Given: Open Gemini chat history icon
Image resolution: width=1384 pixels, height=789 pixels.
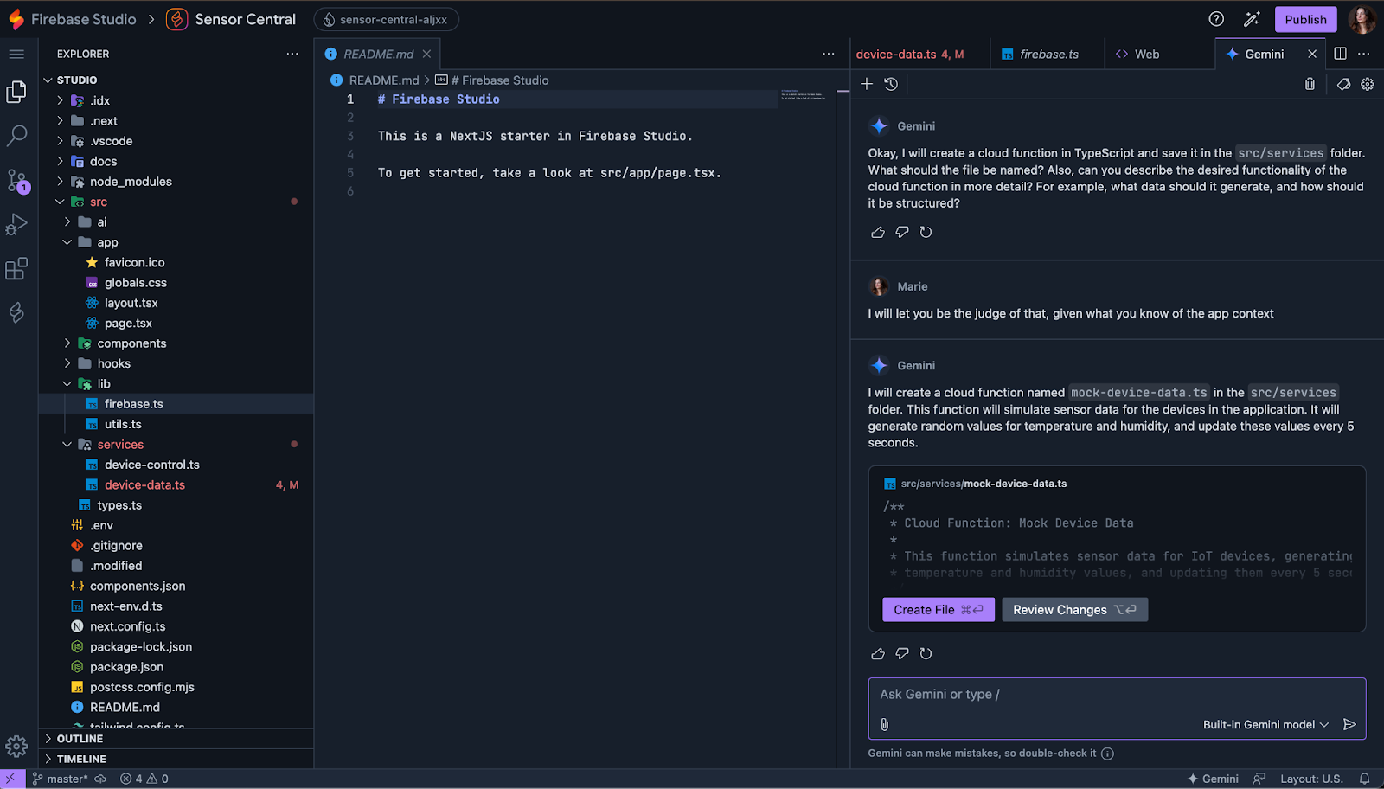Looking at the screenshot, I should tap(891, 84).
